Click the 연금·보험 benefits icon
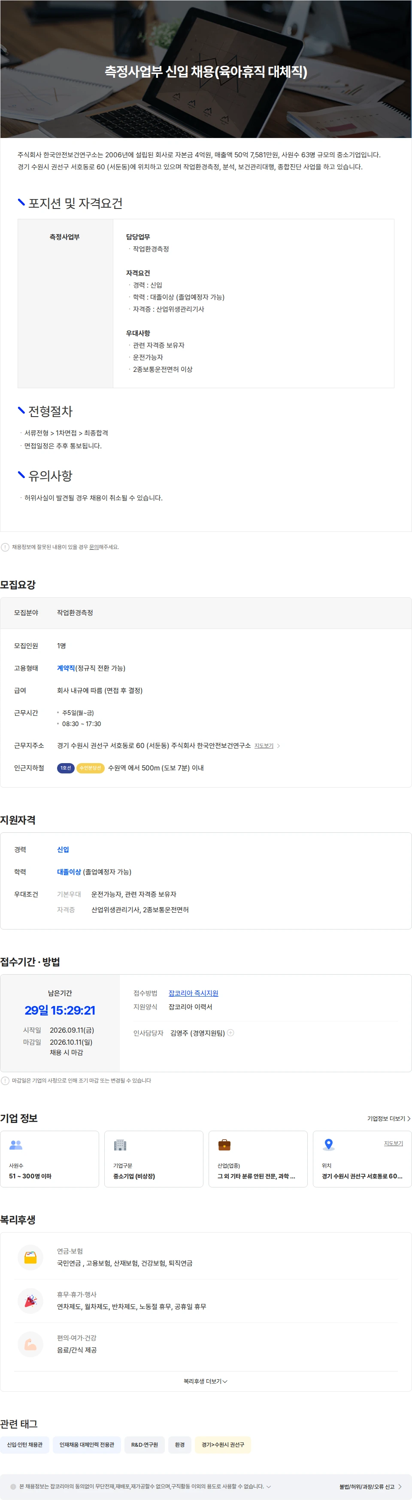The image size is (412, 1500). point(30,1257)
